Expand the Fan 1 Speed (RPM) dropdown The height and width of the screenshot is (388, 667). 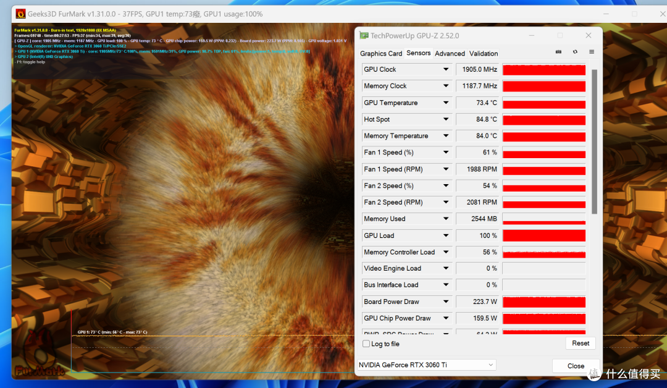click(x=446, y=169)
